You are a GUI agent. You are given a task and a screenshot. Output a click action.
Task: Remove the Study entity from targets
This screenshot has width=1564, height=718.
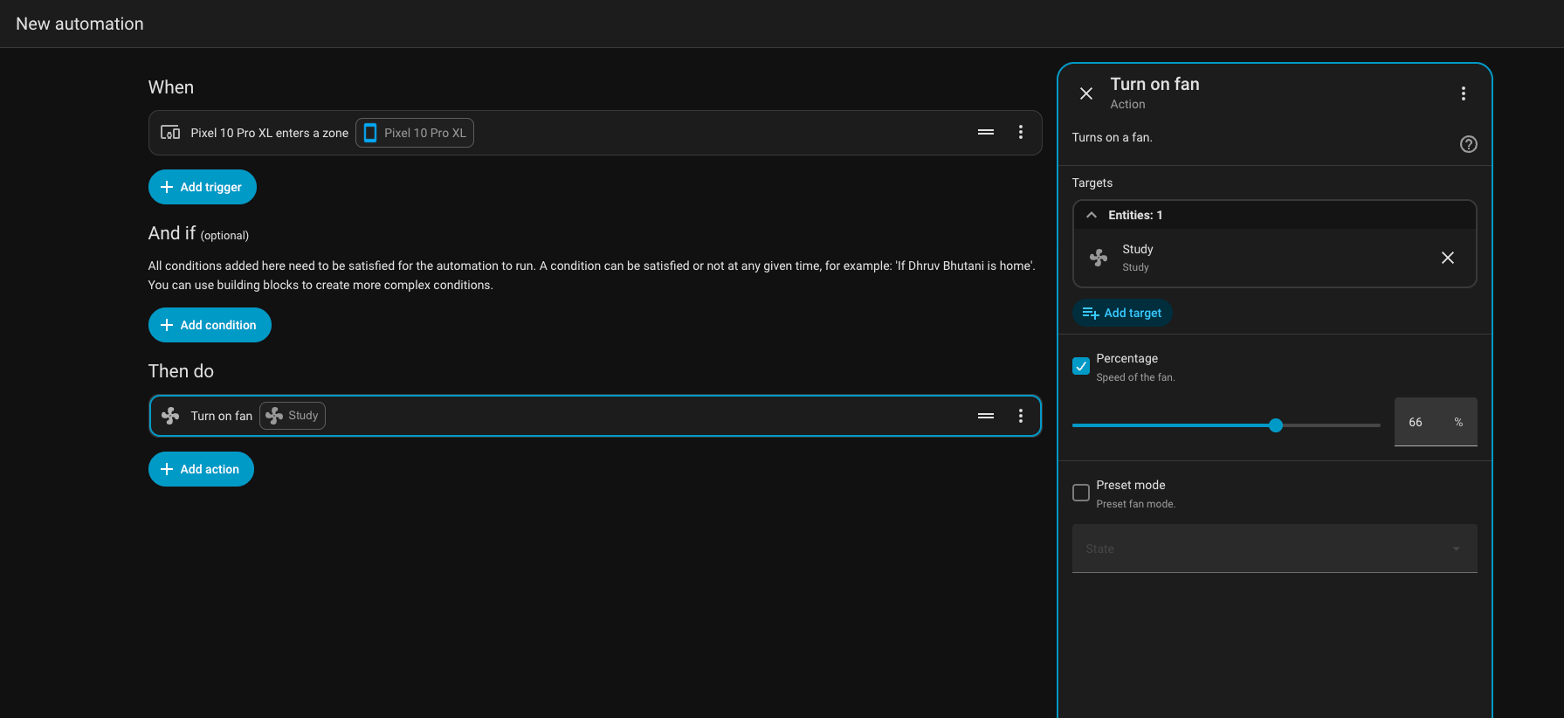1448,258
